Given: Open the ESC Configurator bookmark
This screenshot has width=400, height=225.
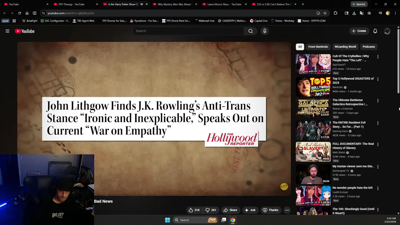Looking at the screenshot, I should pos(55,21).
